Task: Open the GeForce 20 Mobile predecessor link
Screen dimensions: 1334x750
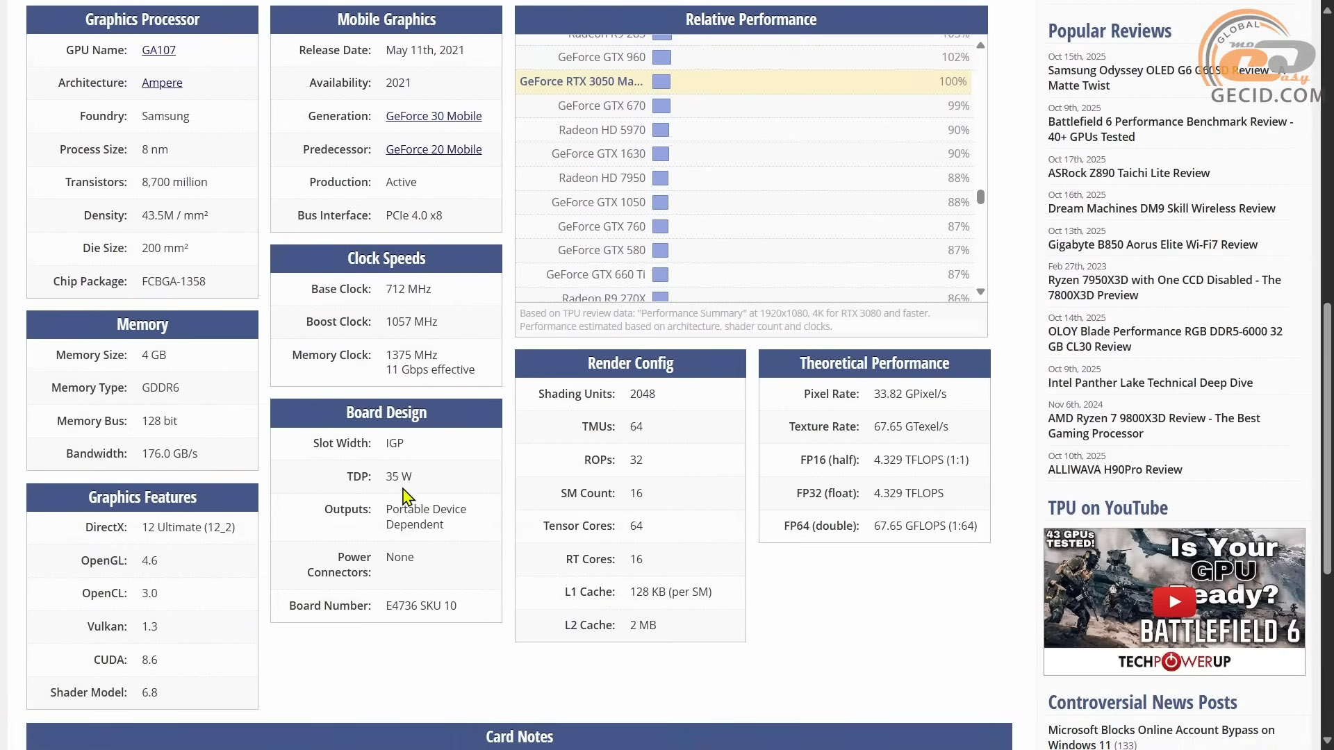Action: pos(434,149)
